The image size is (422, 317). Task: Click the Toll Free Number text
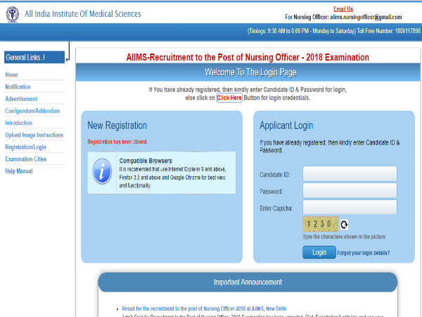click(x=389, y=31)
